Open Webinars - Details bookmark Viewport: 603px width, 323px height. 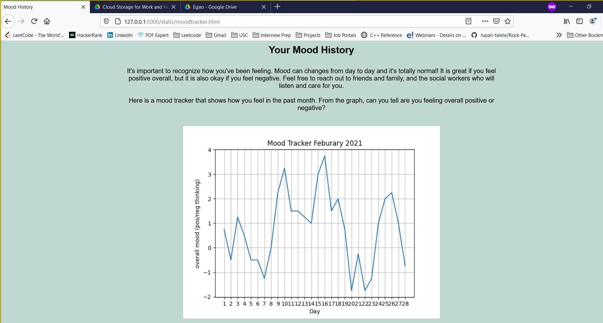pos(436,35)
